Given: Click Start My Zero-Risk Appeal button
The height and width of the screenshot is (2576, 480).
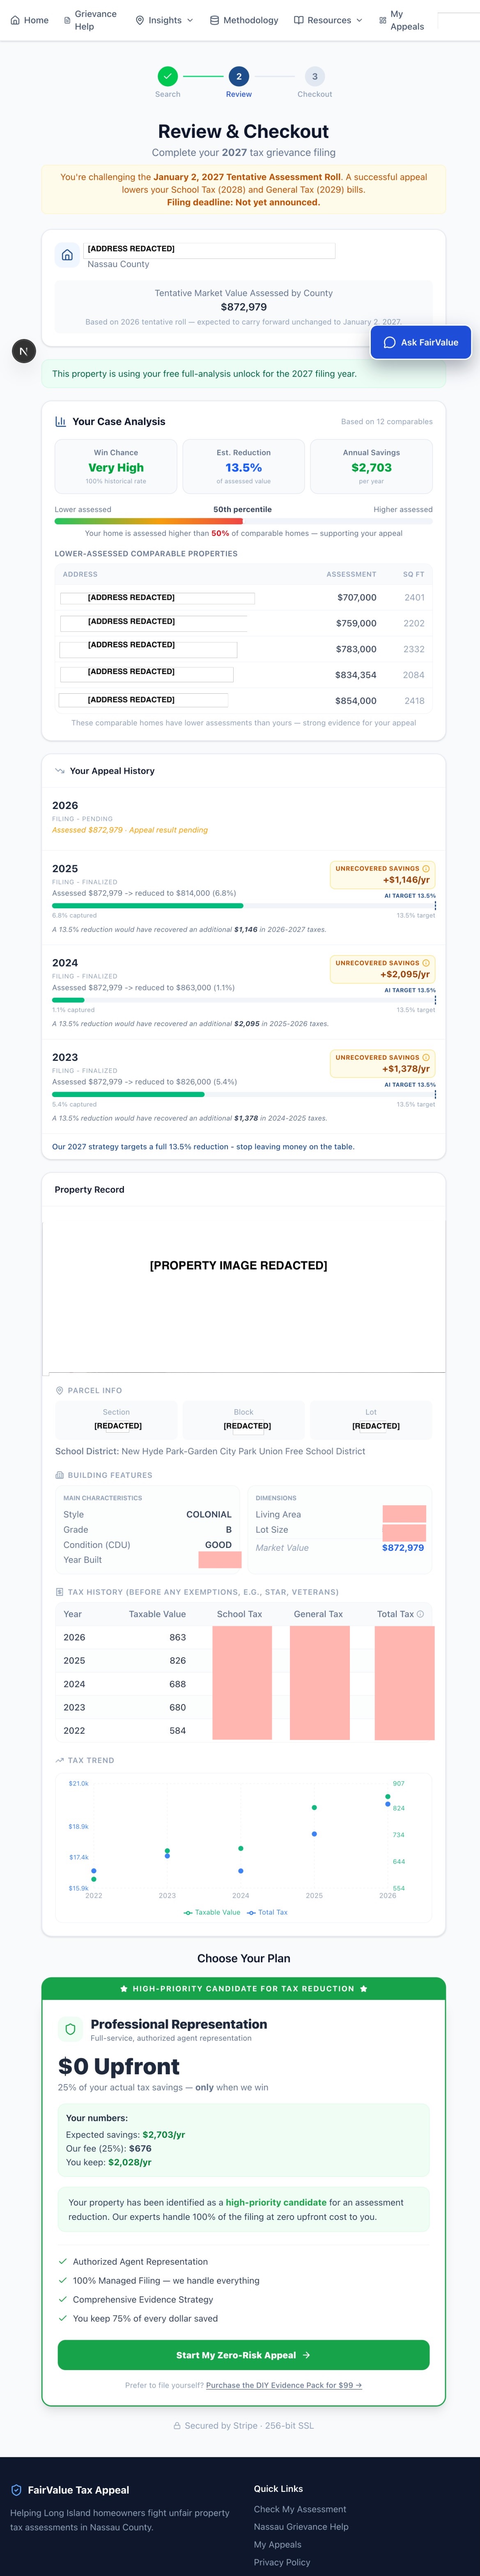Looking at the screenshot, I should pyautogui.click(x=244, y=2355).
